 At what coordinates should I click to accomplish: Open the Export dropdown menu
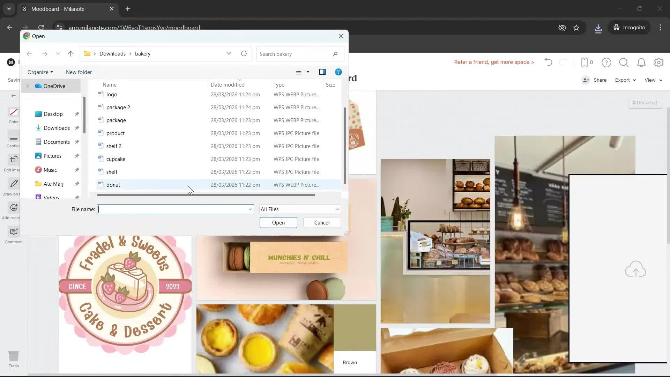(625, 80)
